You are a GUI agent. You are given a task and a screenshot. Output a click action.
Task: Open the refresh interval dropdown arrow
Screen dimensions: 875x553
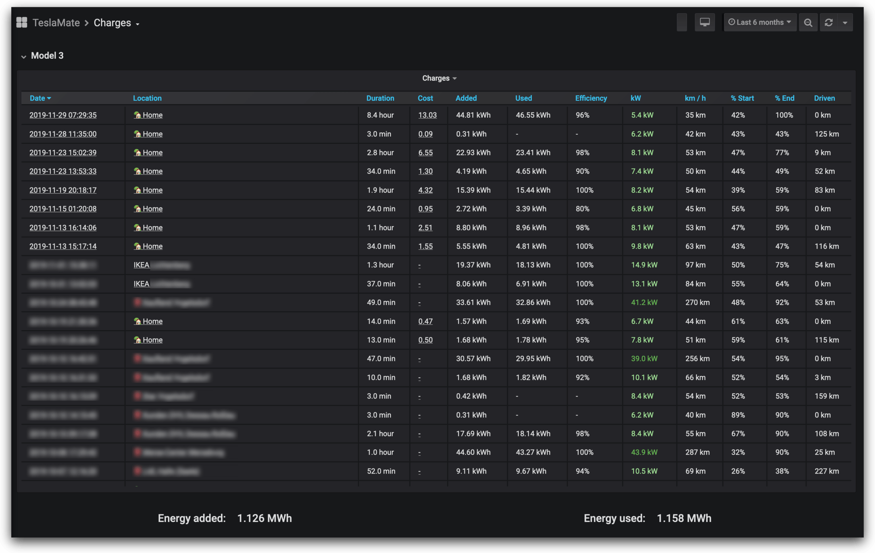845,23
